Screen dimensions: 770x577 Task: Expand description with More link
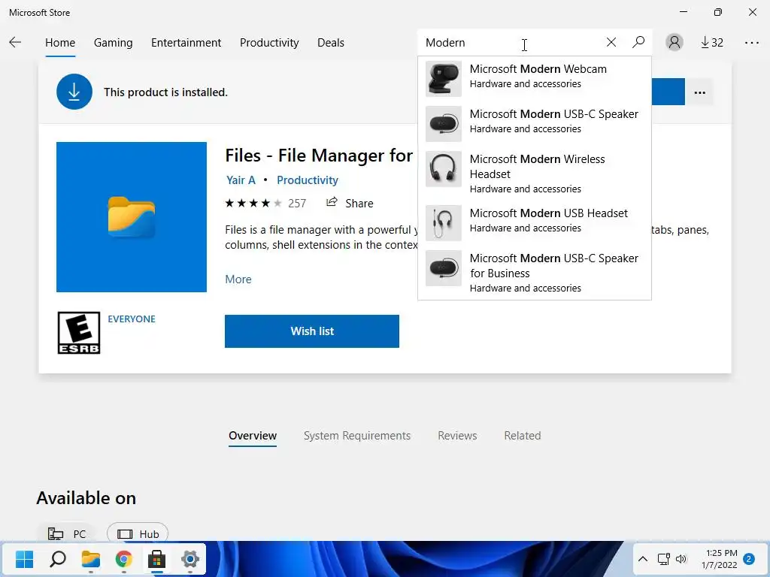click(238, 279)
